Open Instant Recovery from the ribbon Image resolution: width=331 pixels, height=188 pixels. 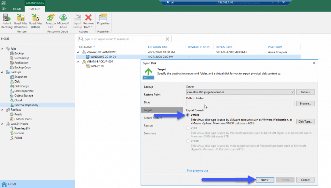coord(7,21)
